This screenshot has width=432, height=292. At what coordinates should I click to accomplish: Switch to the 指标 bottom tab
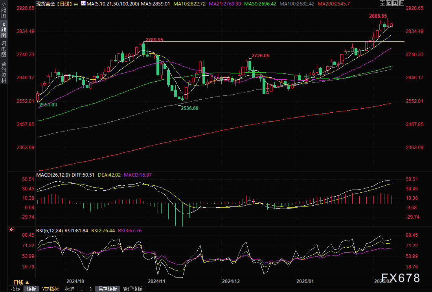(16, 289)
